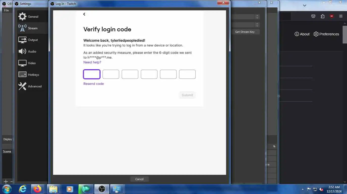Click the Submit button

pyautogui.click(x=187, y=95)
